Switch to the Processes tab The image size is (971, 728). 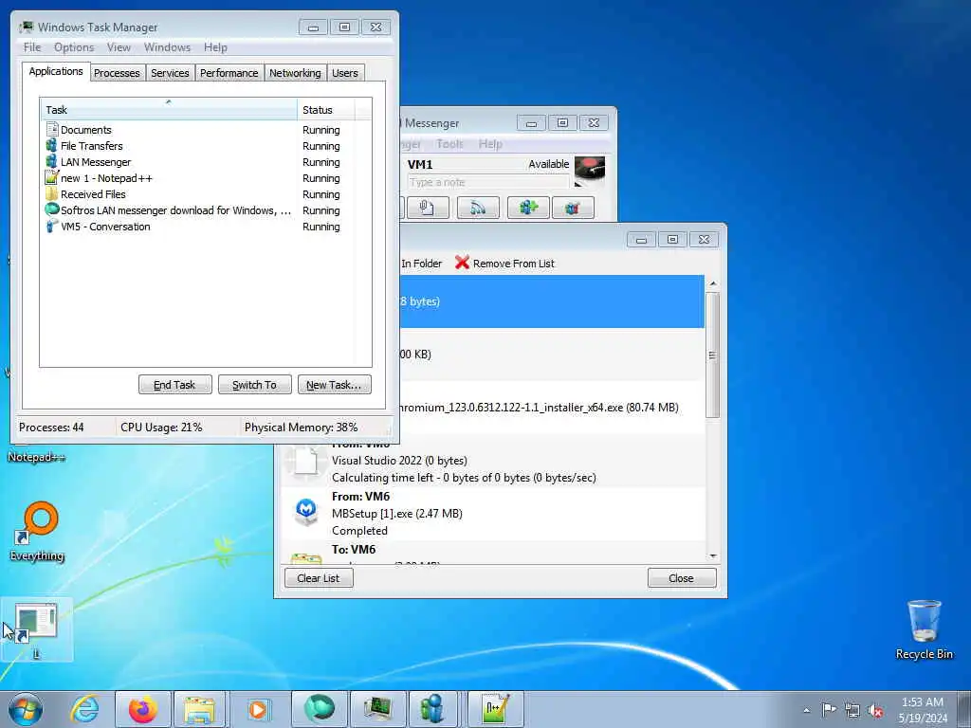(x=117, y=73)
